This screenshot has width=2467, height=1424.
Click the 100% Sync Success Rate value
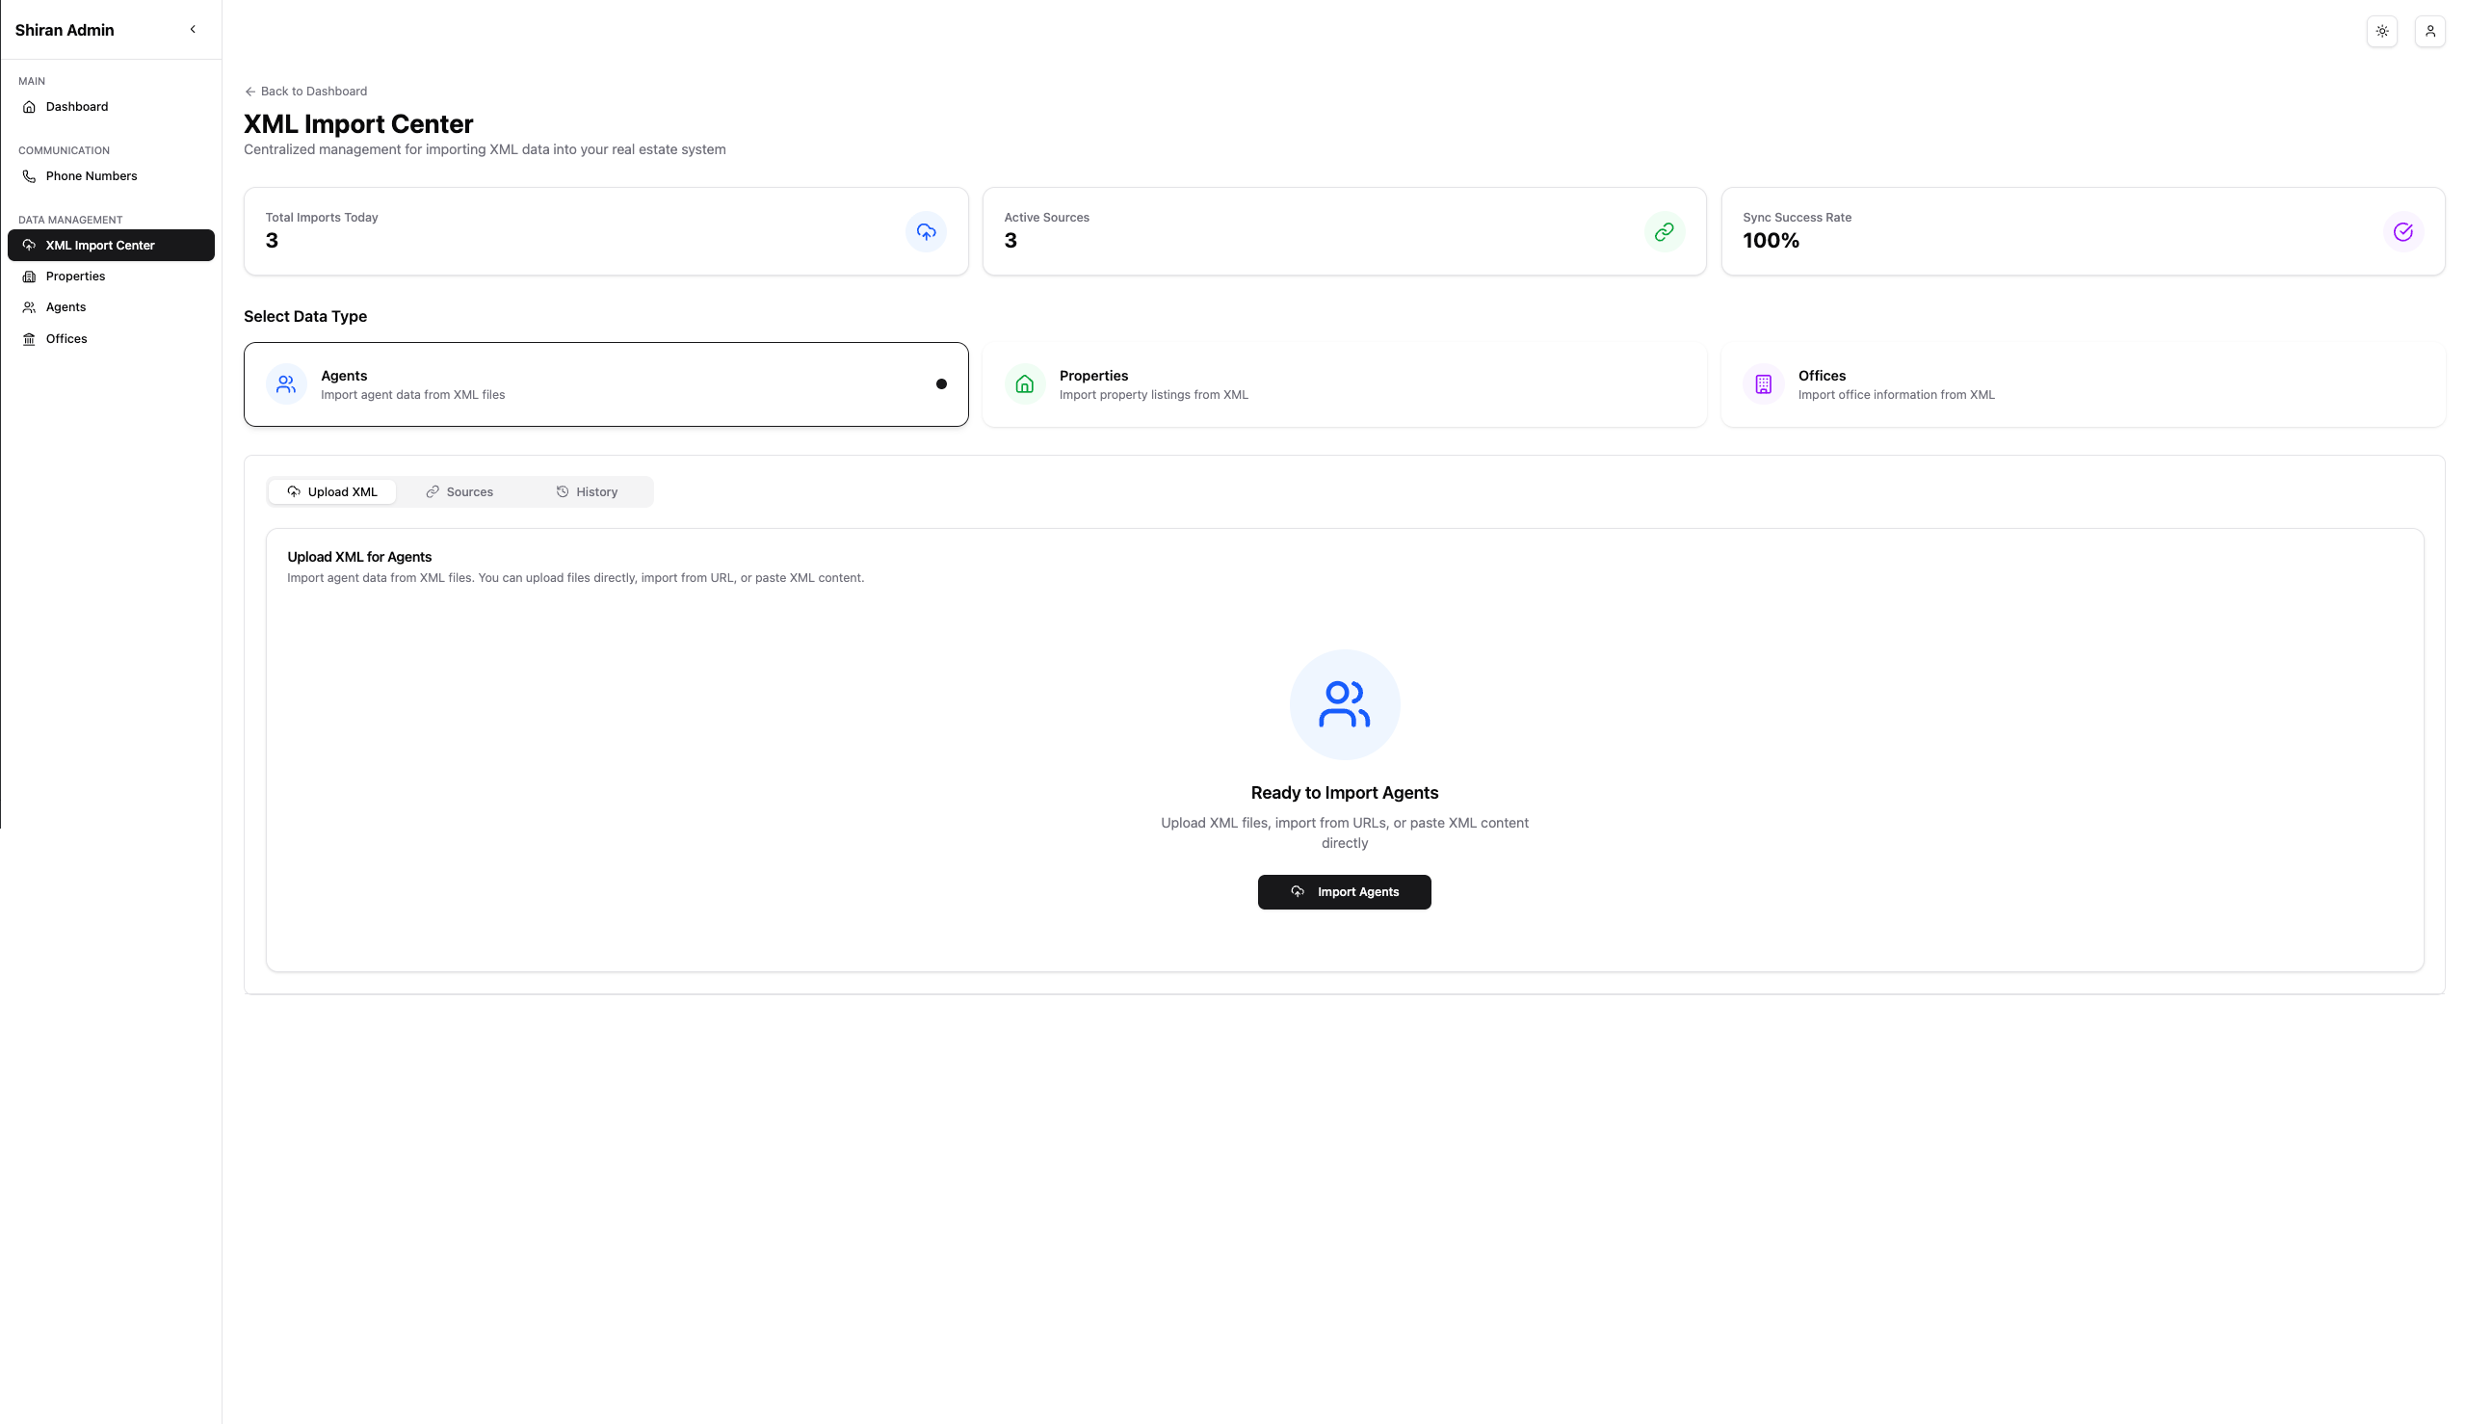point(1770,241)
